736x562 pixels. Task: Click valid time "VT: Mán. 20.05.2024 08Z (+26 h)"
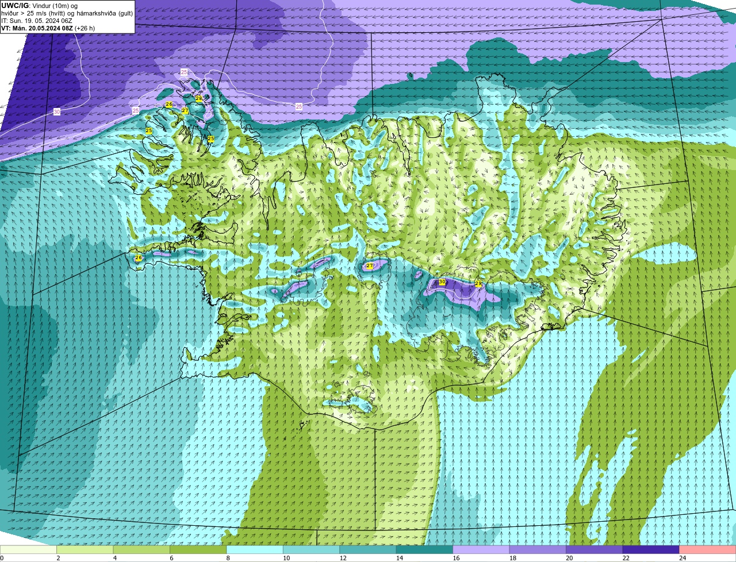click(48, 28)
